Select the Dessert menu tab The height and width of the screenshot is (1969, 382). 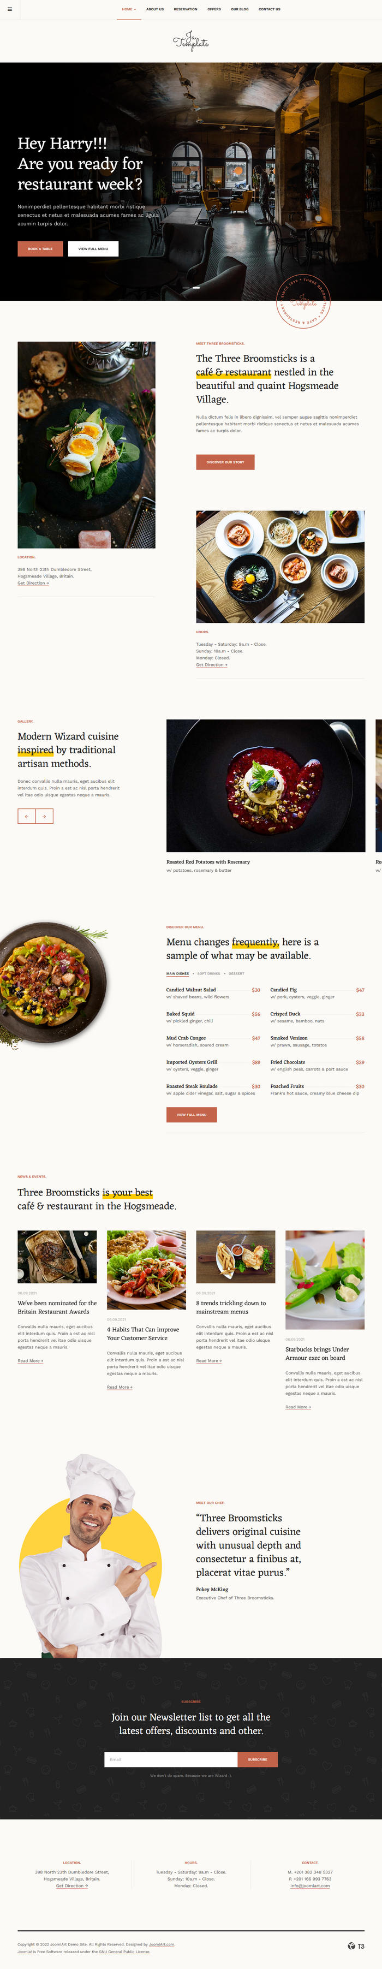[x=237, y=973]
